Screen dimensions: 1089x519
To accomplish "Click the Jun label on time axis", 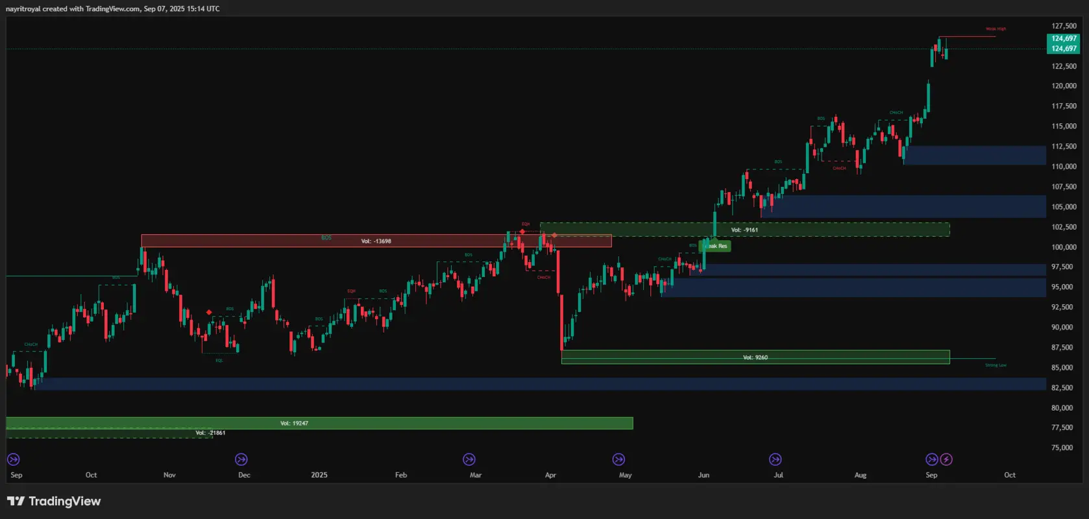I will coord(704,475).
